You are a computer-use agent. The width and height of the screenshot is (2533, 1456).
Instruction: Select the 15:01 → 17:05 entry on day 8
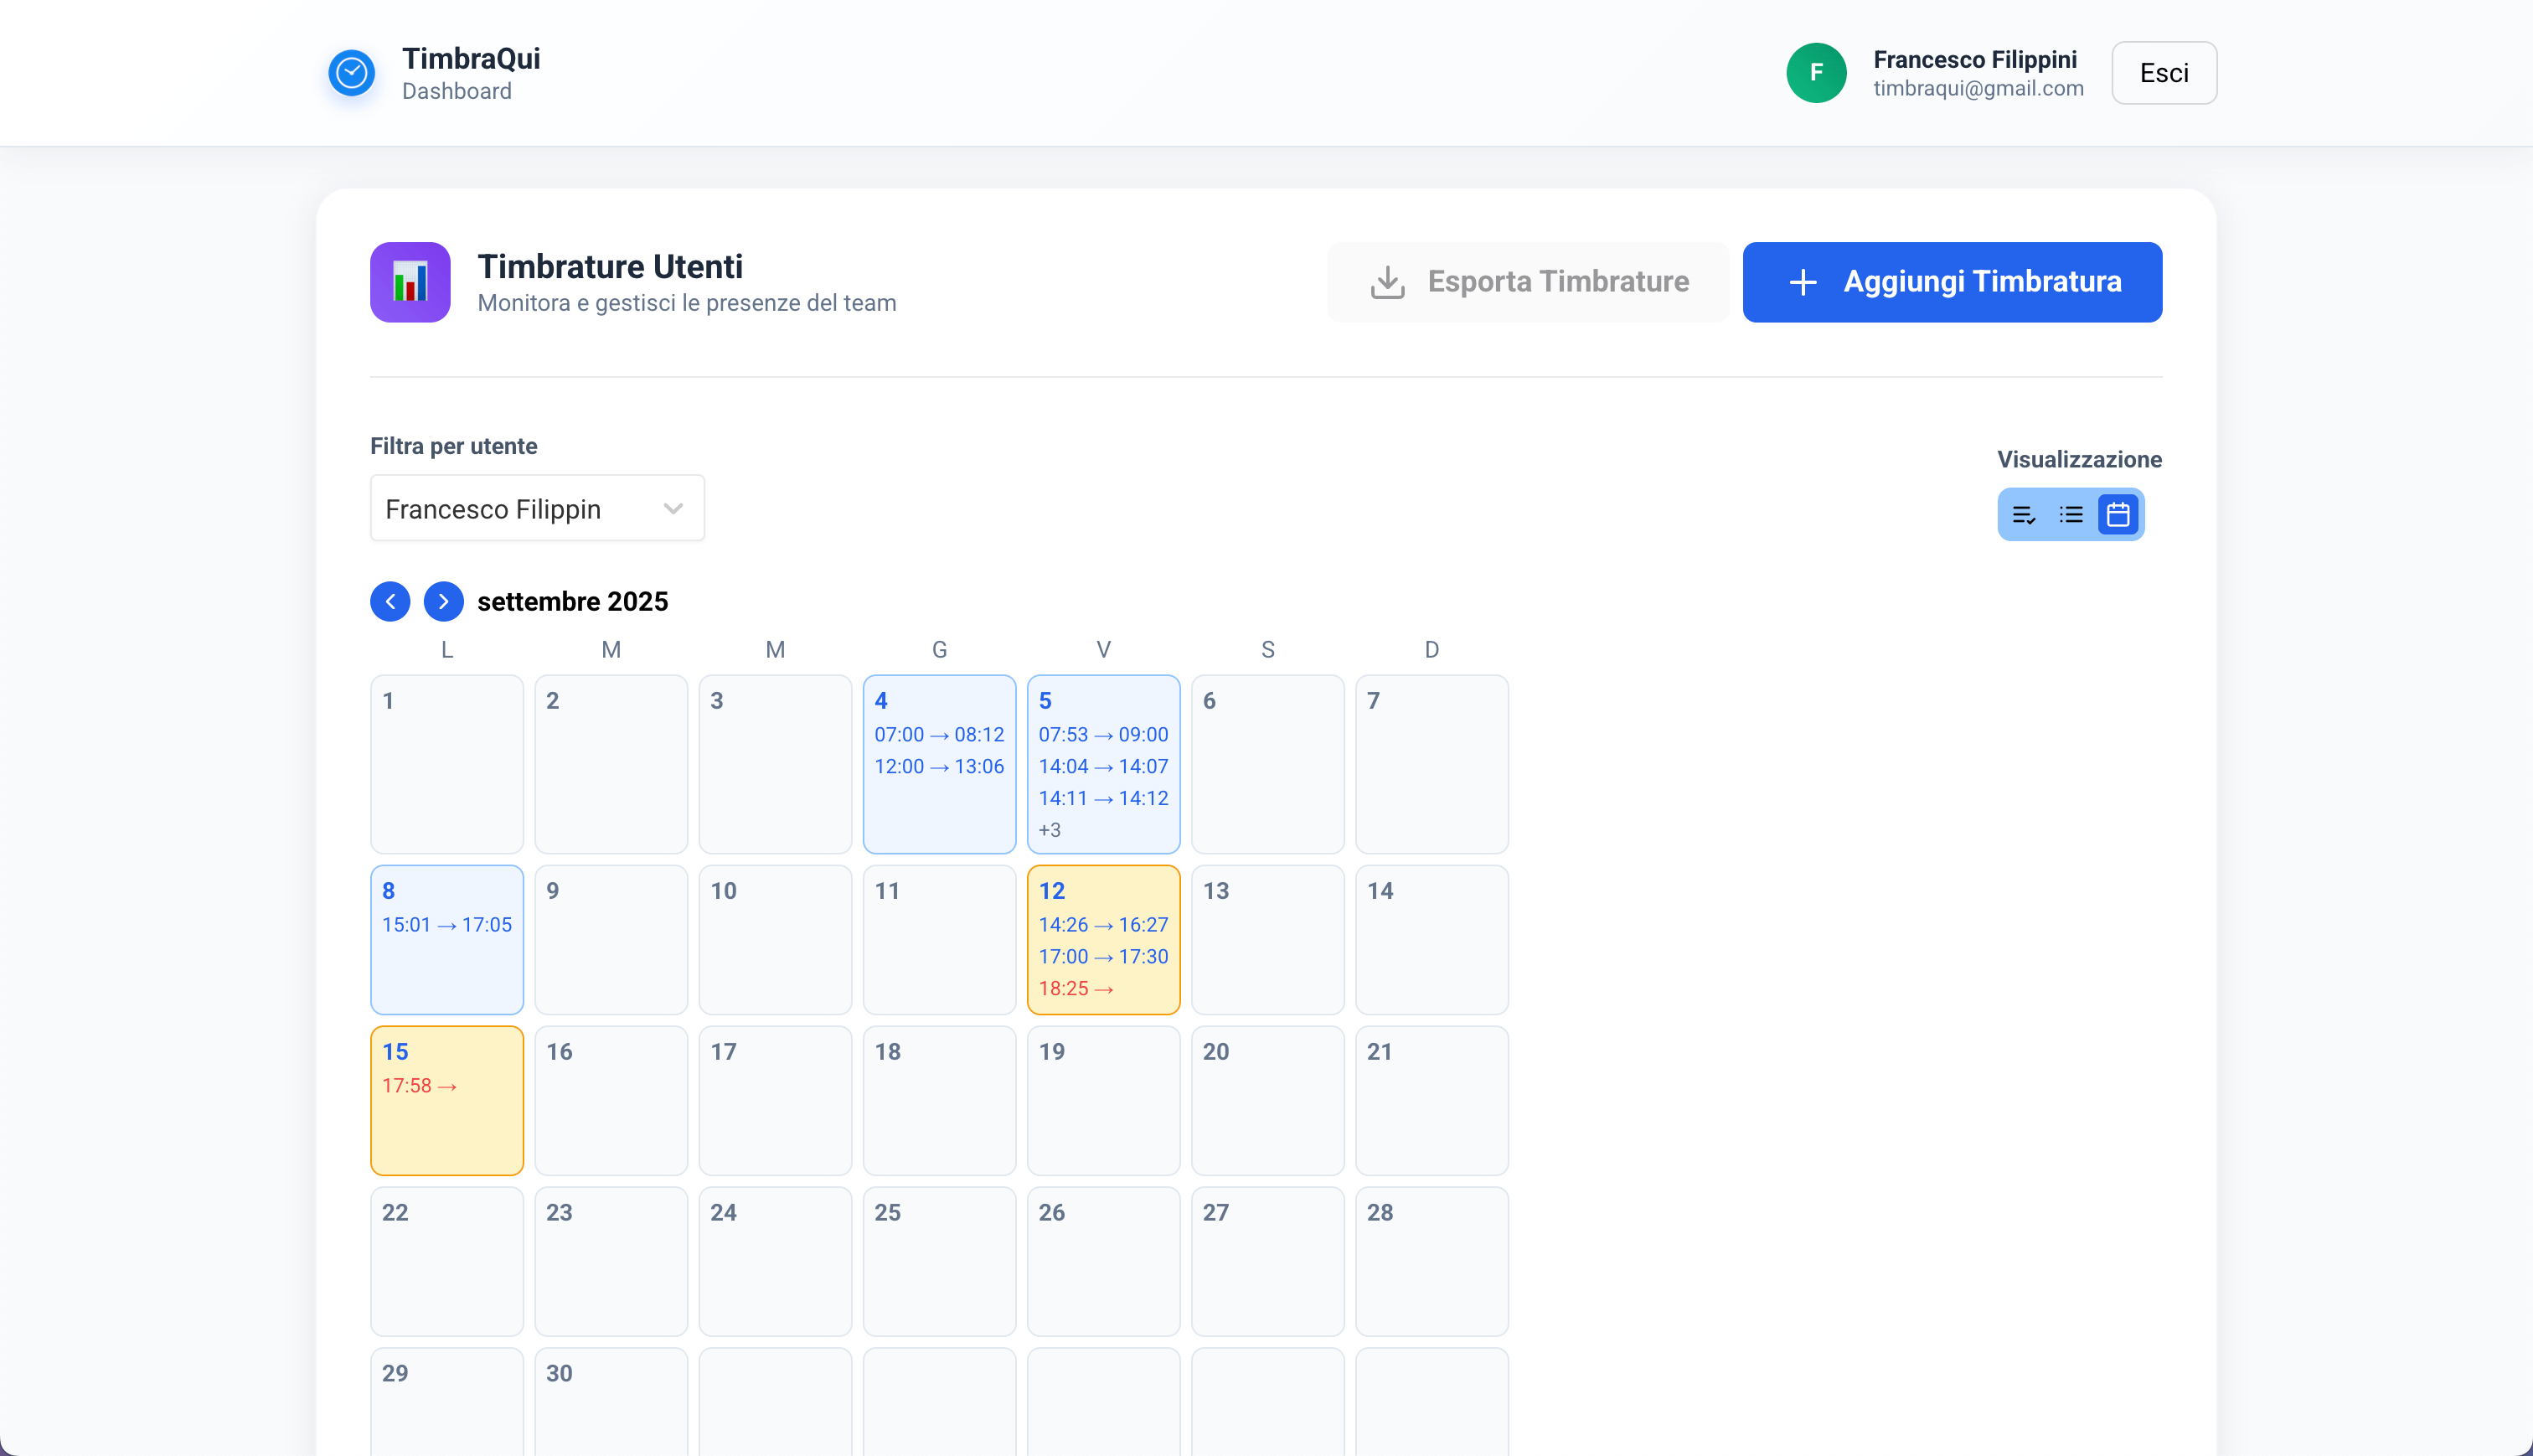point(446,924)
